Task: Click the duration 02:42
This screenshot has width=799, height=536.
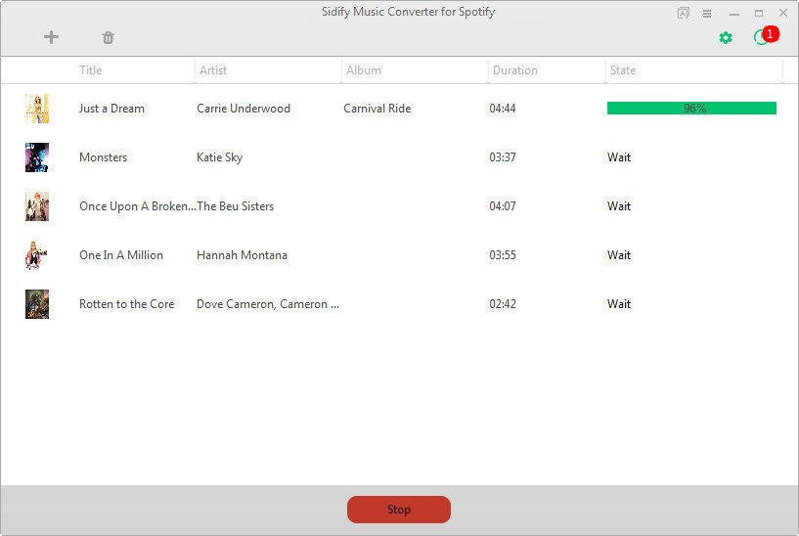Action: [x=503, y=304]
